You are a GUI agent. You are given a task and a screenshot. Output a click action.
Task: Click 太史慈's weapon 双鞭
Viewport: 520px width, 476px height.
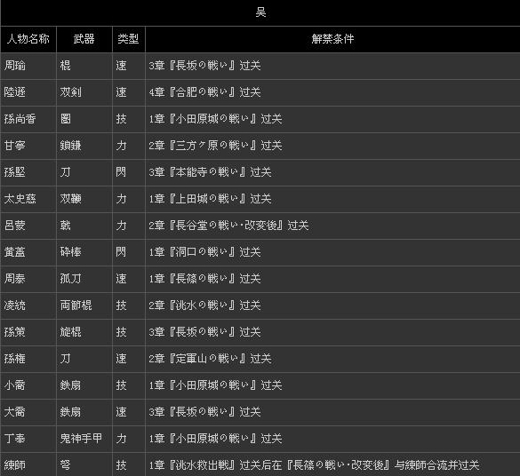click(70, 199)
